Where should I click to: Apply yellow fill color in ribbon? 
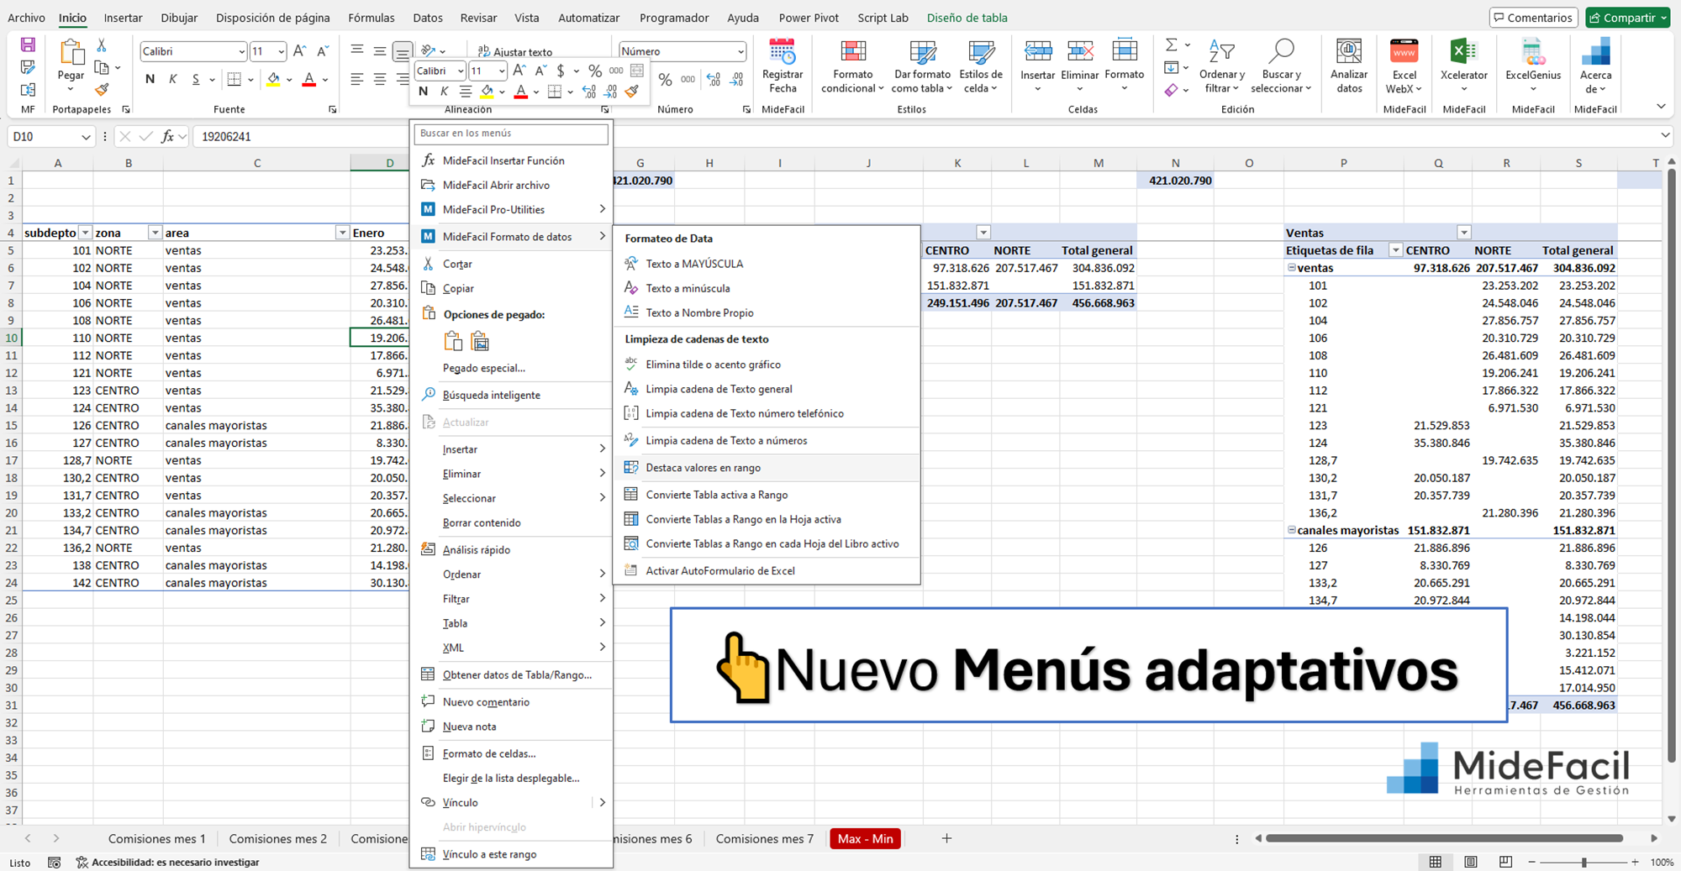pos(273,79)
